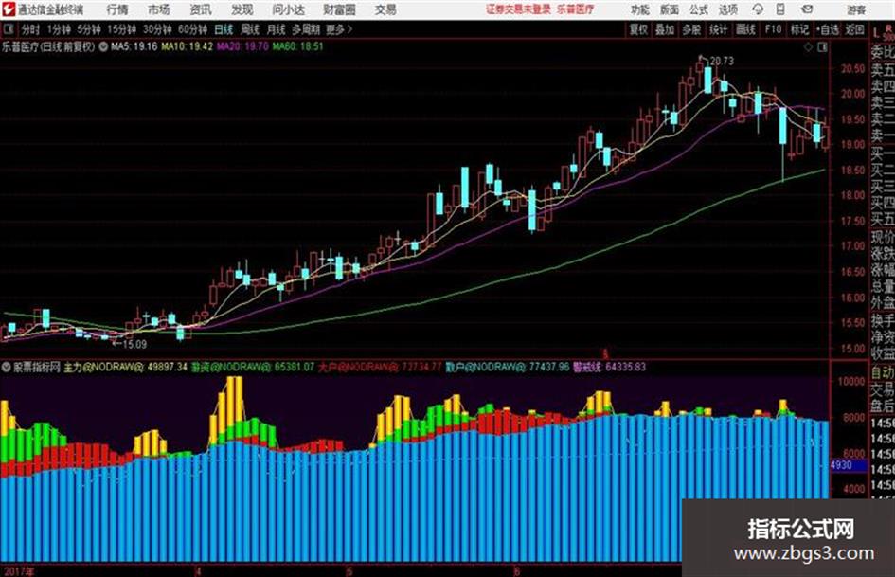Click the 游客 user account label
Screen dimensions: 895x577
[856, 9]
